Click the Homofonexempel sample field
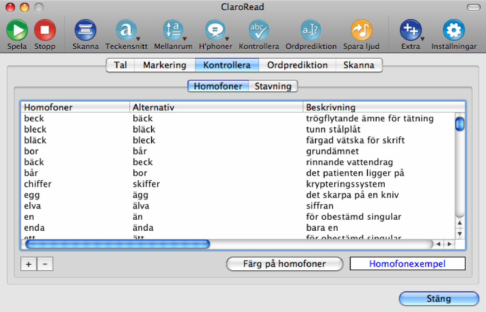Screen dimensions: 486x312 [407, 264]
